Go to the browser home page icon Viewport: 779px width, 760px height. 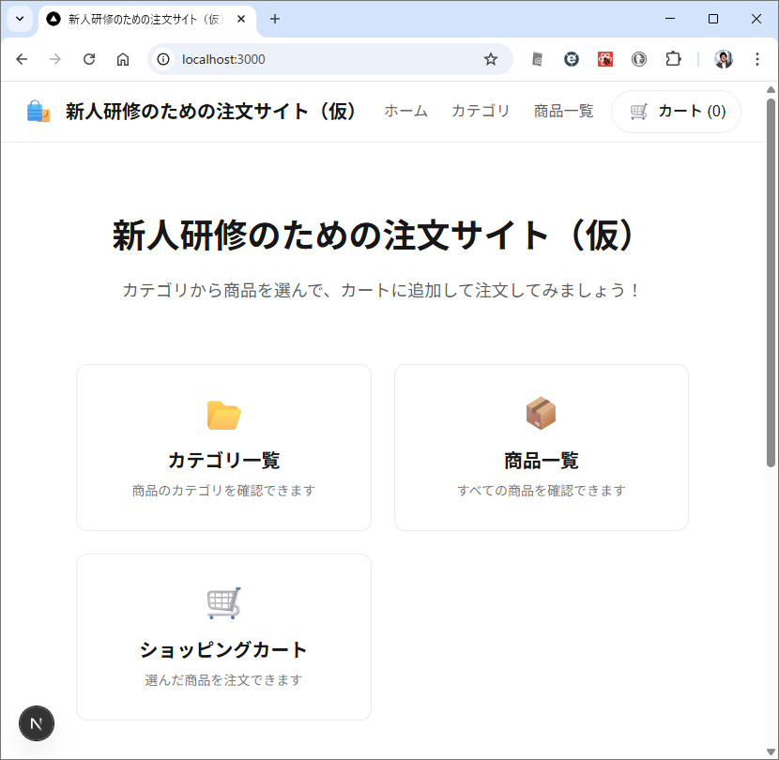123,59
